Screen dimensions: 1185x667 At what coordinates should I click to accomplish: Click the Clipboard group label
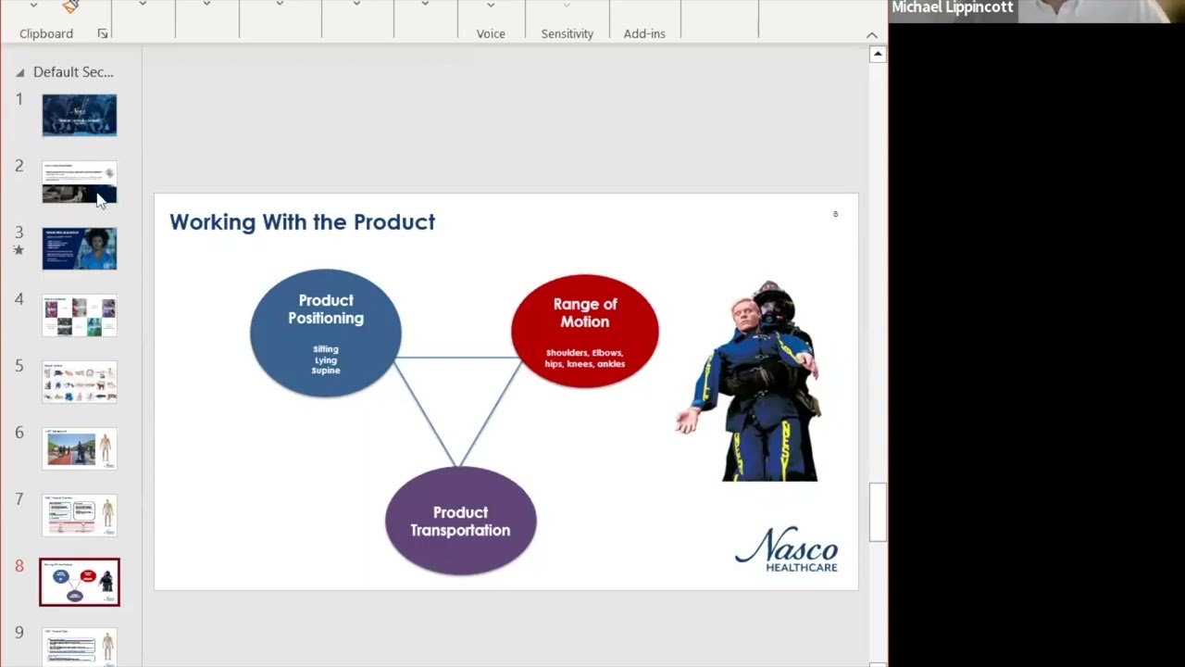pos(46,33)
